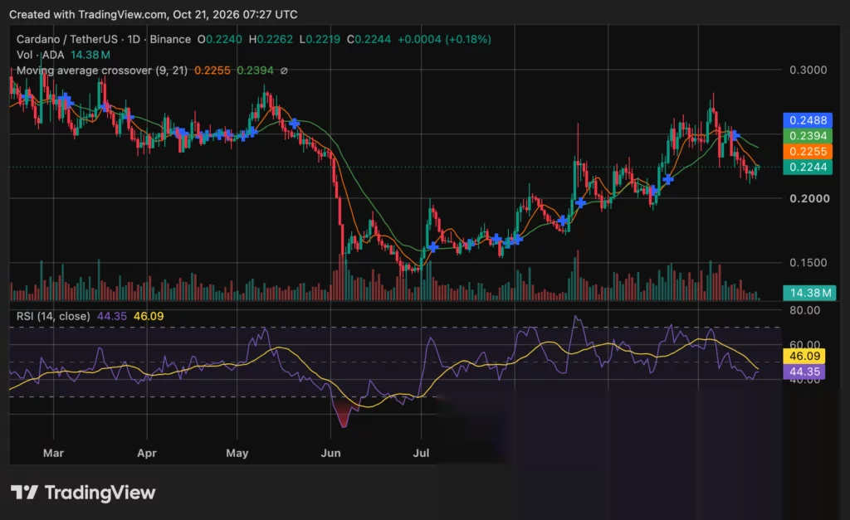Click the high value H0.2262
This screenshot has height=520, width=850.
coord(271,39)
